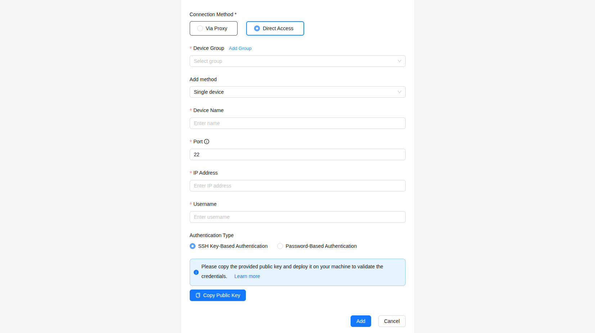The image size is (595, 333).
Task: Click the Single device chevron arrow
Action: coord(399,92)
